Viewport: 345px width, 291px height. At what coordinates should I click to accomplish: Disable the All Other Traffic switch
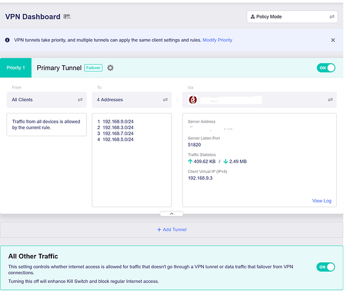pos(326,267)
